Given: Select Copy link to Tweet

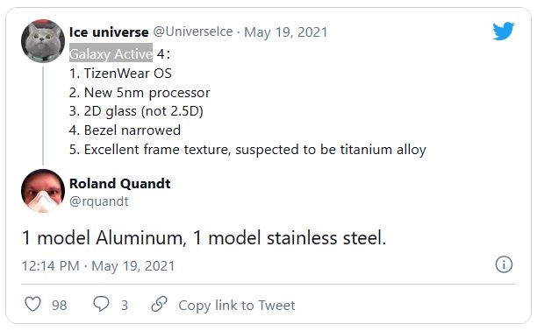Looking at the screenshot, I should 237,305.
